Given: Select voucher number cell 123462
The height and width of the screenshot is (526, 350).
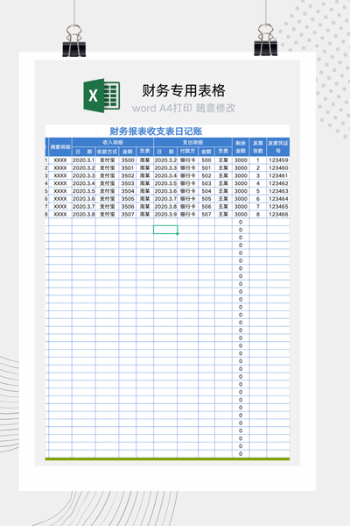Looking at the screenshot, I should (x=278, y=183).
